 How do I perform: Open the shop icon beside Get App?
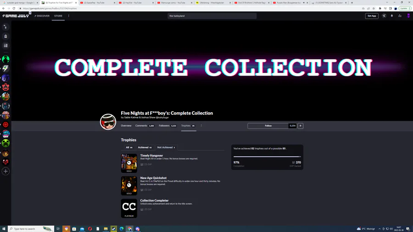coord(384,16)
